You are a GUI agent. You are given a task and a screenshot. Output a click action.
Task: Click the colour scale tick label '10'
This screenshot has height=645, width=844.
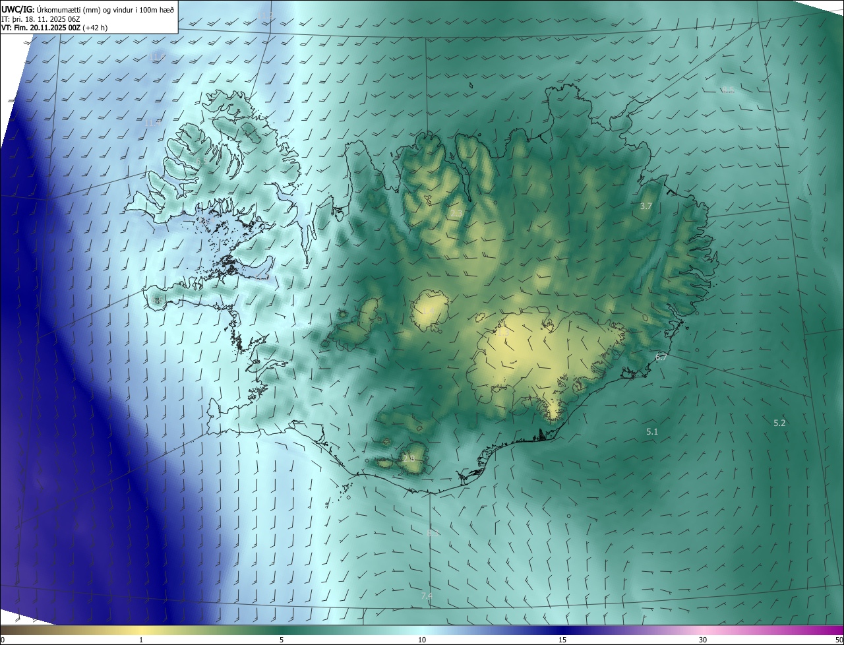422,640
